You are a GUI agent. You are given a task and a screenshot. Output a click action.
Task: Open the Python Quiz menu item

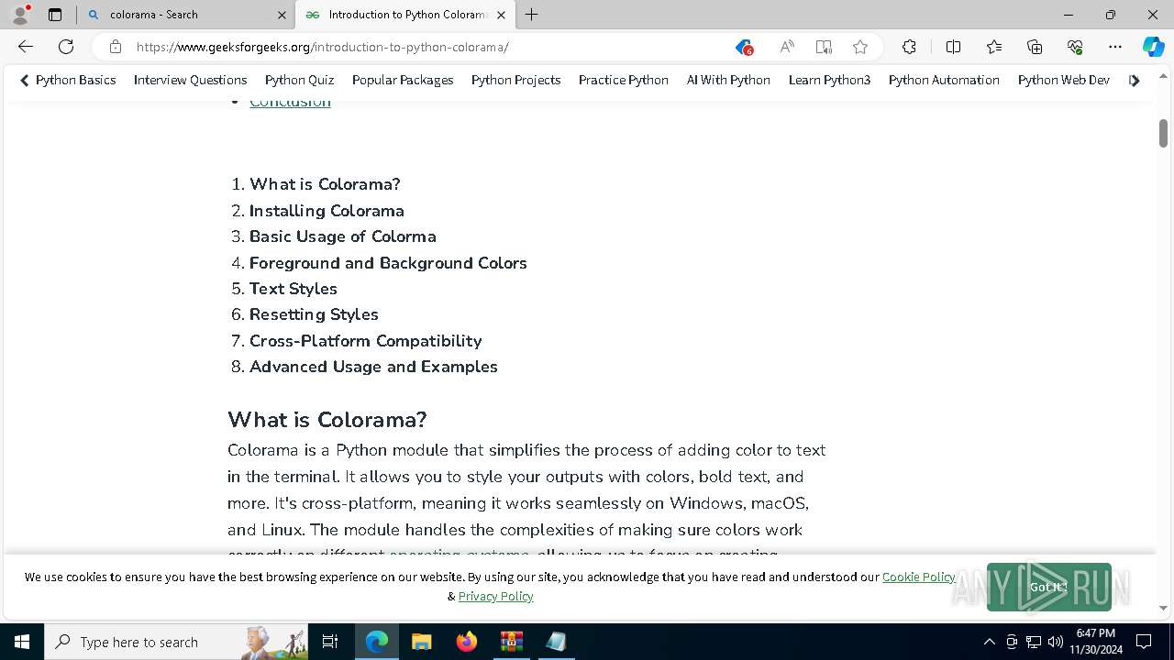[x=299, y=80]
